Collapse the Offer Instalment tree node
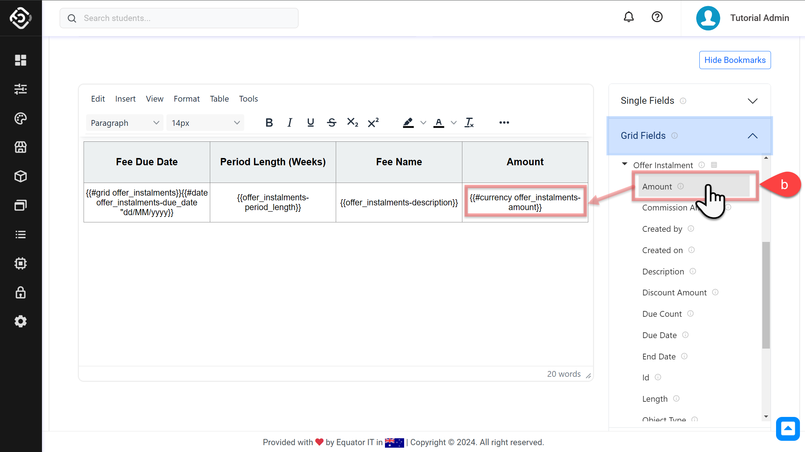The width and height of the screenshot is (805, 452). point(624,165)
